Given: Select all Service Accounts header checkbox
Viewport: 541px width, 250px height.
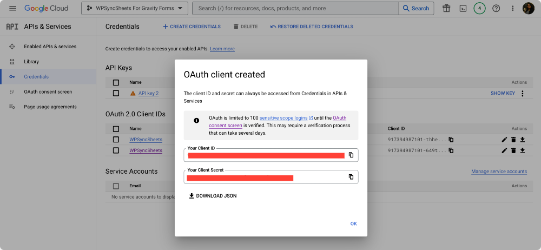Looking at the screenshot, I should (x=116, y=186).
